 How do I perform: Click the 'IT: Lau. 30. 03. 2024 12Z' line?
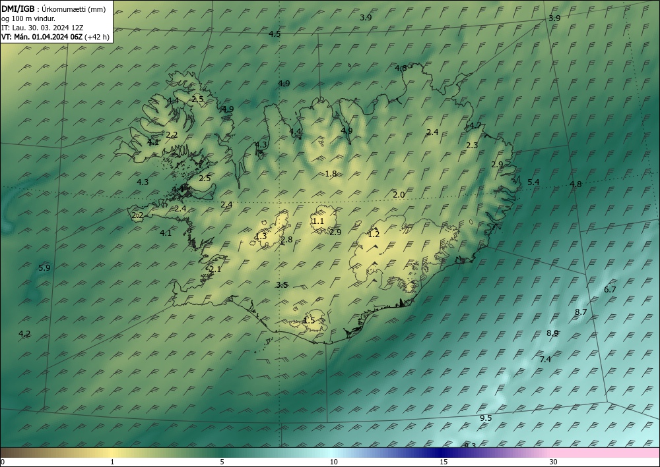pyautogui.click(x=42, y=28)
